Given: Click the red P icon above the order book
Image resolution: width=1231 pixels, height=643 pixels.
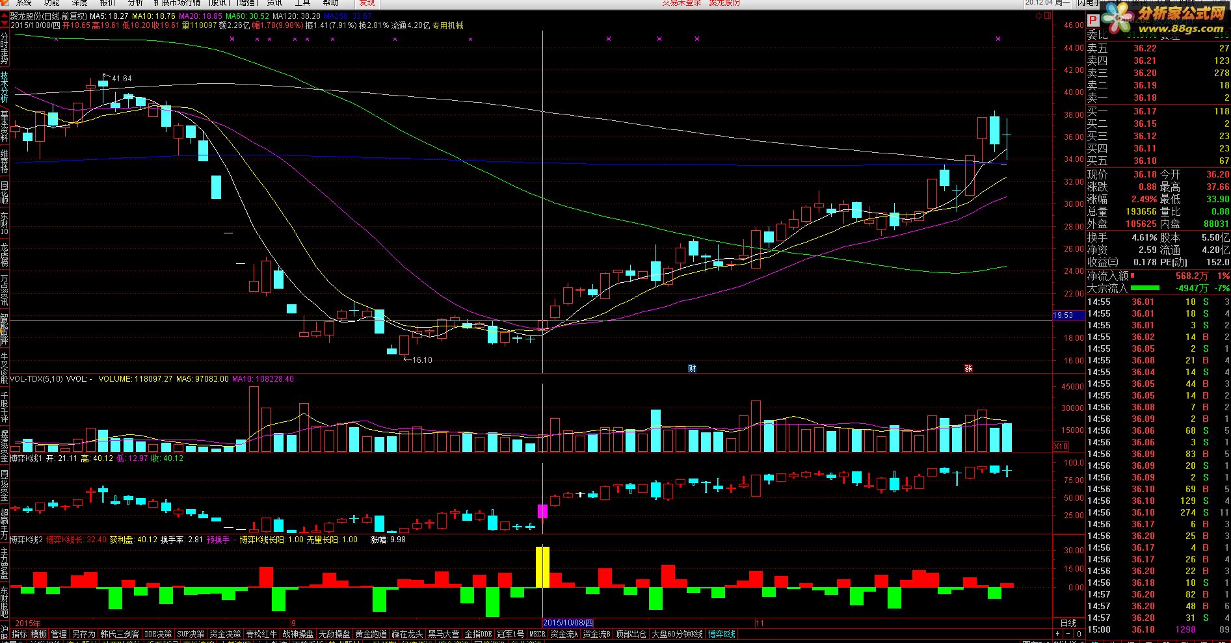Looking at the screenshot, I should pyautogui.click(x=1092, y=21).
